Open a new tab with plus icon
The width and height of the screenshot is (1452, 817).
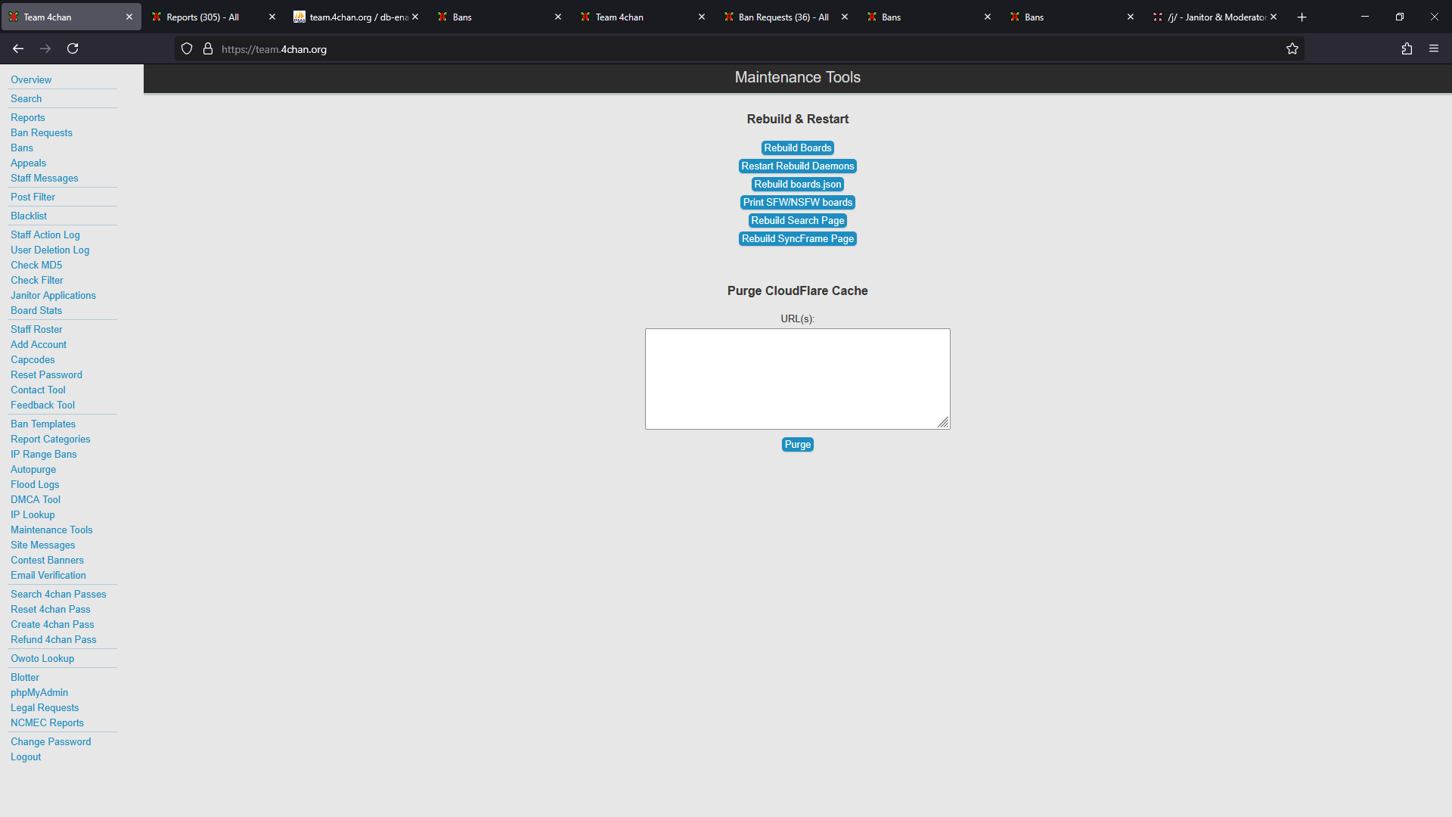pos(1302,17)
